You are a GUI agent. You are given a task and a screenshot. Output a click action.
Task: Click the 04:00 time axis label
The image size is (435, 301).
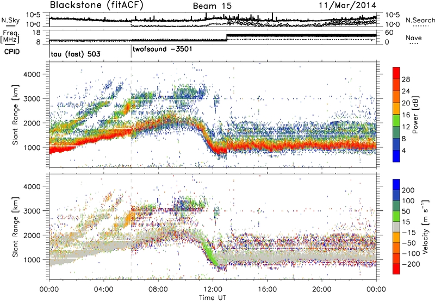pyautogui.click(x=103, y=290)
